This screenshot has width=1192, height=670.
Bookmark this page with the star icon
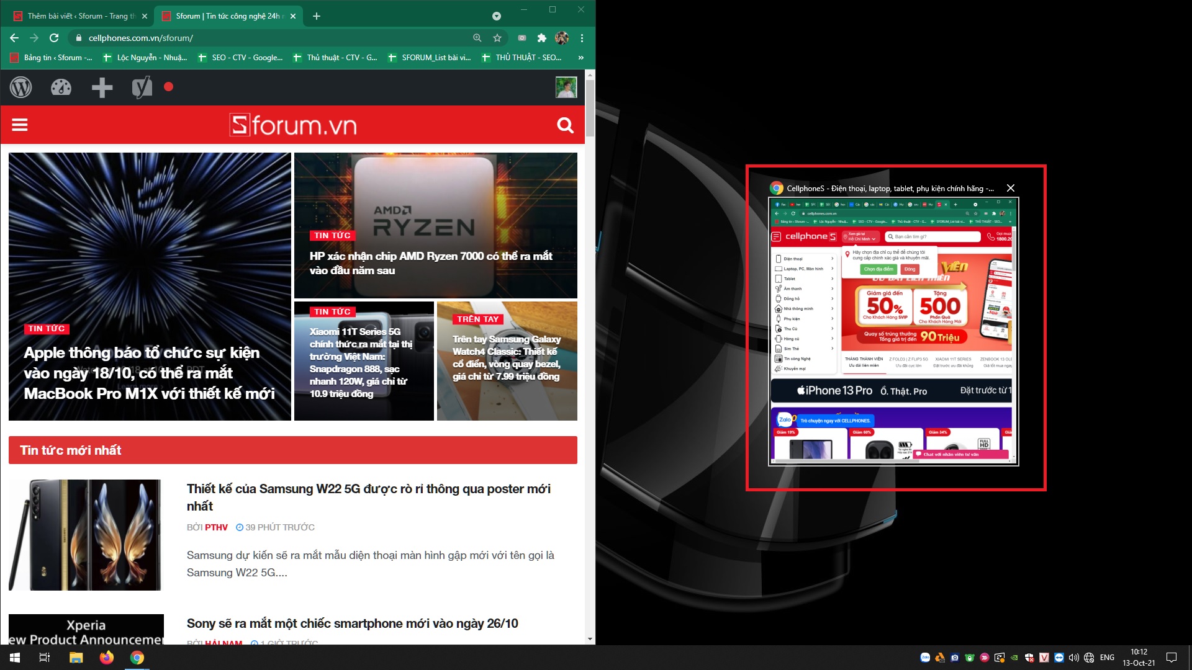497,38
